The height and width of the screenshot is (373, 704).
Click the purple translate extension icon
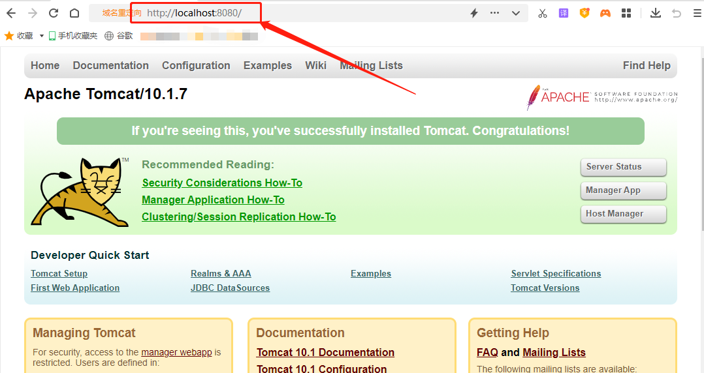563,13
